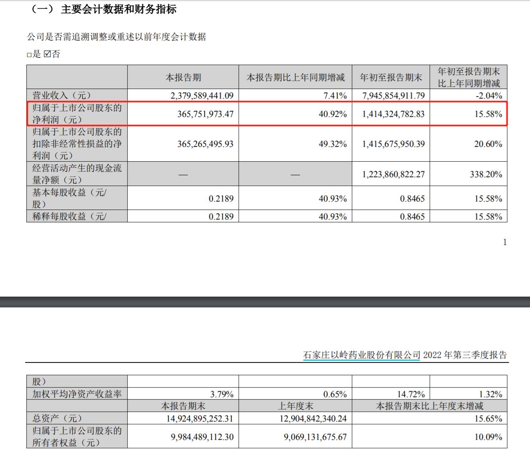Screen dimensions: 530x455
Task: Click the 338.20% cell
Action: pyautogui.click(x=486, y=174)
